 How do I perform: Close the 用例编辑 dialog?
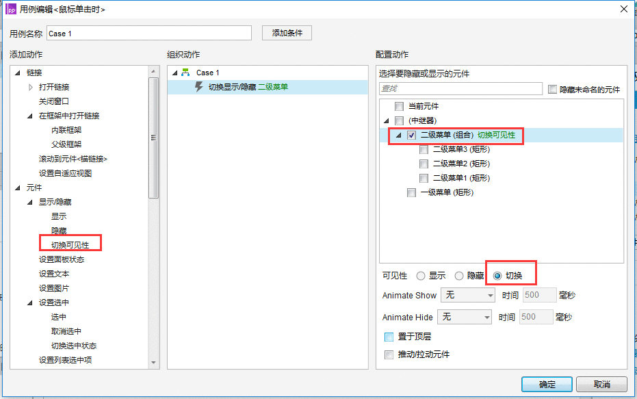coord(624,9)
